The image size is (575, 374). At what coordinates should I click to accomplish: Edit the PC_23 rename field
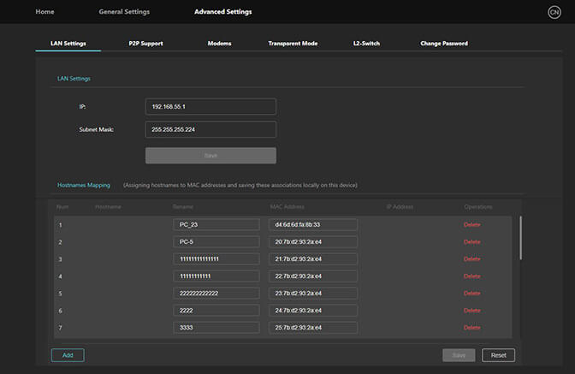coord(216,224)
